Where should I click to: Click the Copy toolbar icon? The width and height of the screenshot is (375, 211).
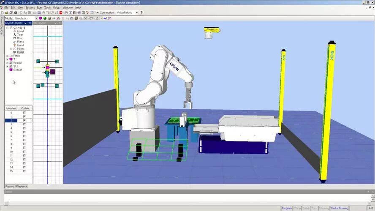pyautogui.click(x=25, y=13)
